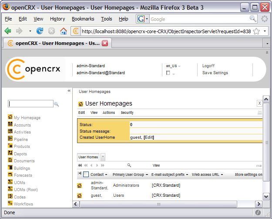Screen dimensions: 272x219
Task: Click the Save Settings link
Action: point(215,73)
